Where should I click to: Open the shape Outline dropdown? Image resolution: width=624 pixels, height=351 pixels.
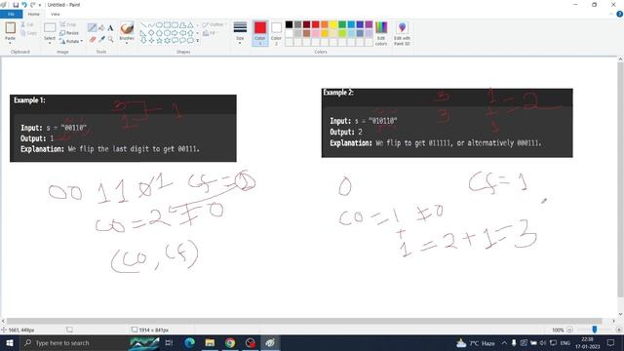tap(214, 24)
